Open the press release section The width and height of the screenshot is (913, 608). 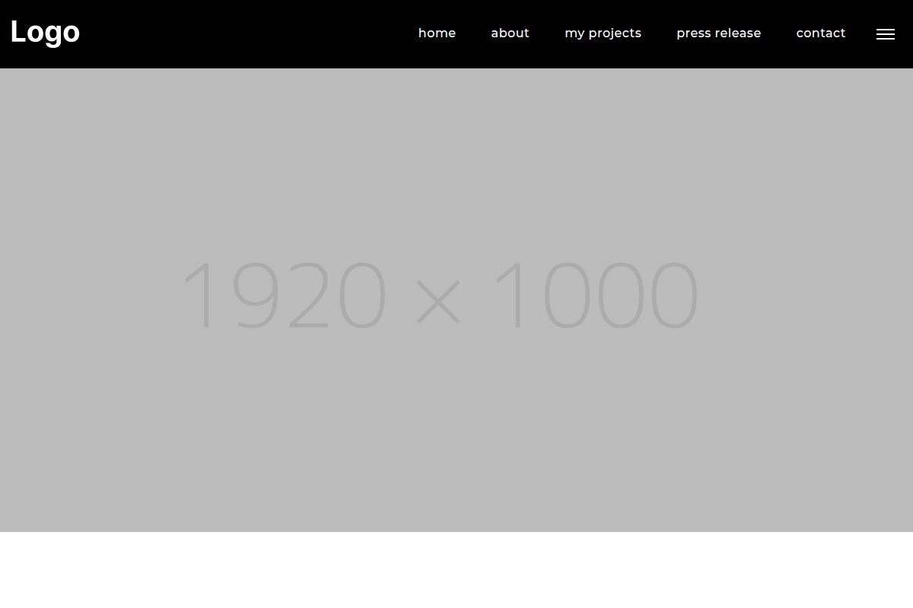718,33
